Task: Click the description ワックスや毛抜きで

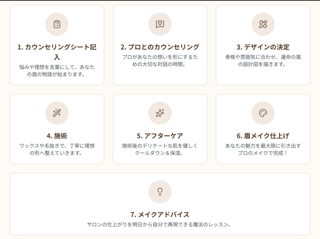Action: click(57, 149)
